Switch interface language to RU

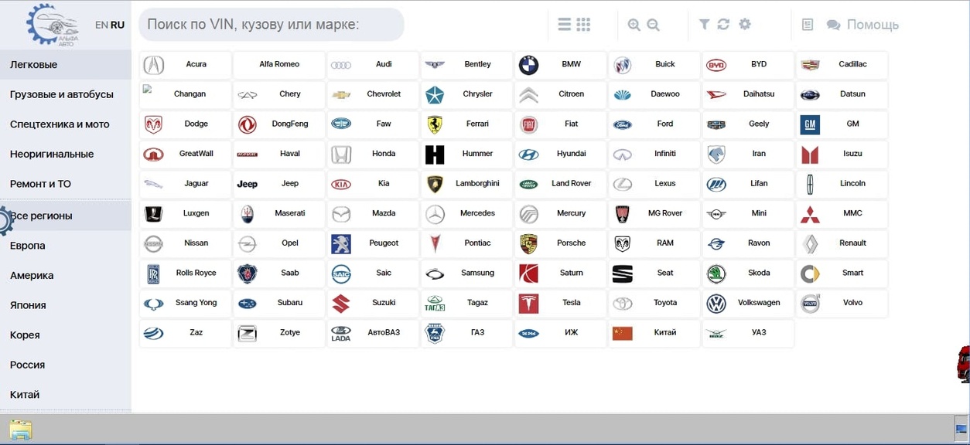tap(118, 25)
